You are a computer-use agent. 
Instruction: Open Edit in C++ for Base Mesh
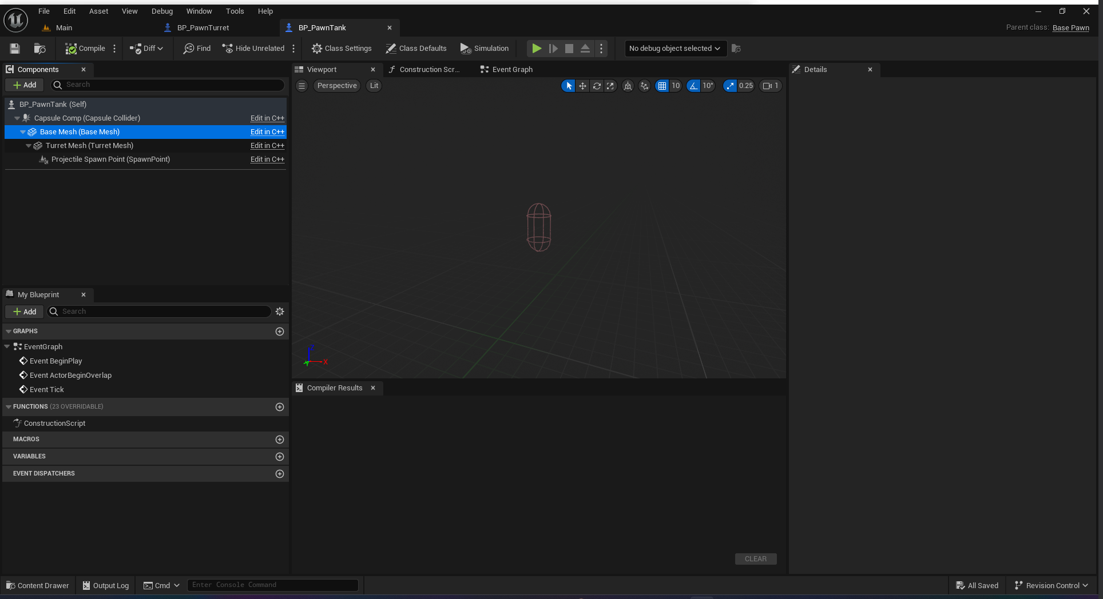click(267, 132)
